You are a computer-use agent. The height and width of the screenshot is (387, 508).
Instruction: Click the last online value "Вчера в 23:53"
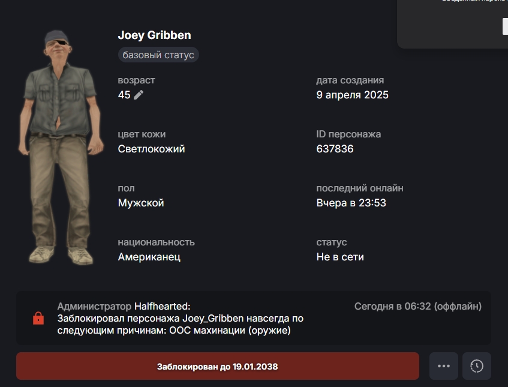tap(351, 203)
